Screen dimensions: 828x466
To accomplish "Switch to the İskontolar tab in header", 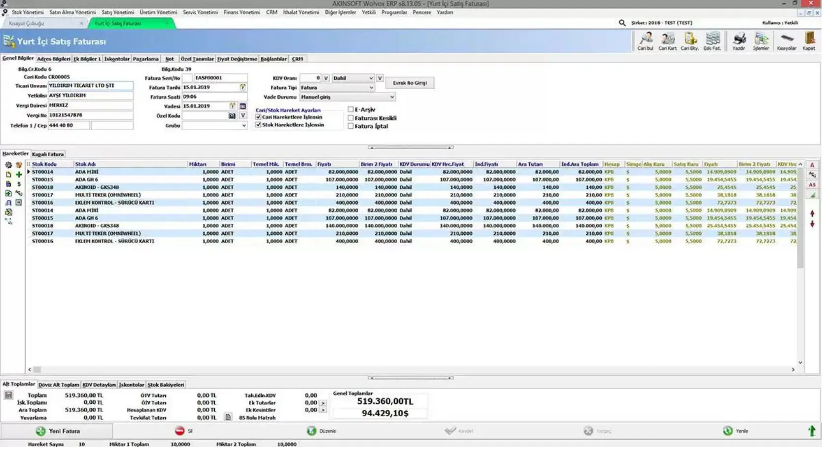I will 118,59.
